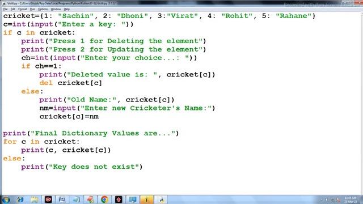This screenshot has width=363, height=204.
Task: Open the red upload-arrow app in taskbar
Action: click(119, 199)
